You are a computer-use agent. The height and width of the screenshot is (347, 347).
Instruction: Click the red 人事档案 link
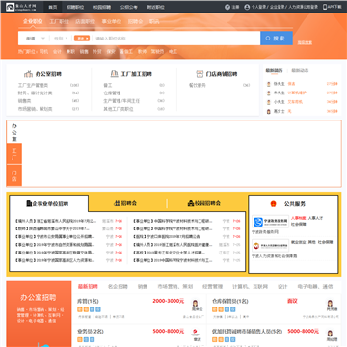point(298,218)
